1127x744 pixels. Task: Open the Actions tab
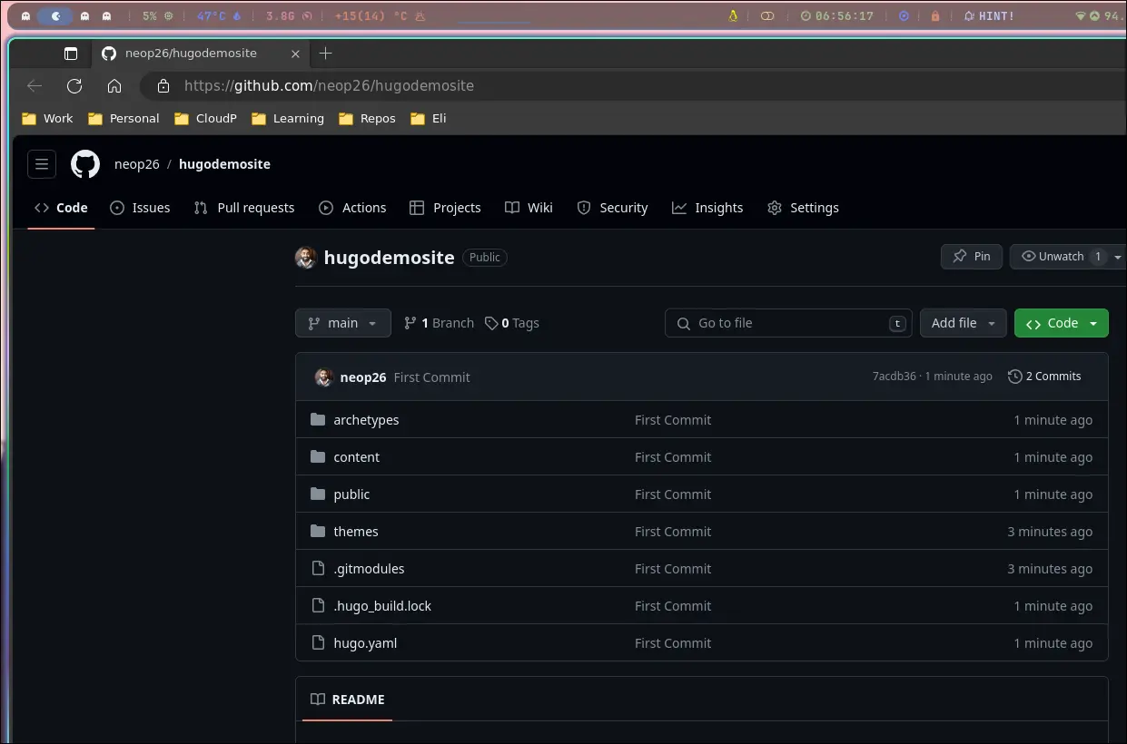(352, 208)
